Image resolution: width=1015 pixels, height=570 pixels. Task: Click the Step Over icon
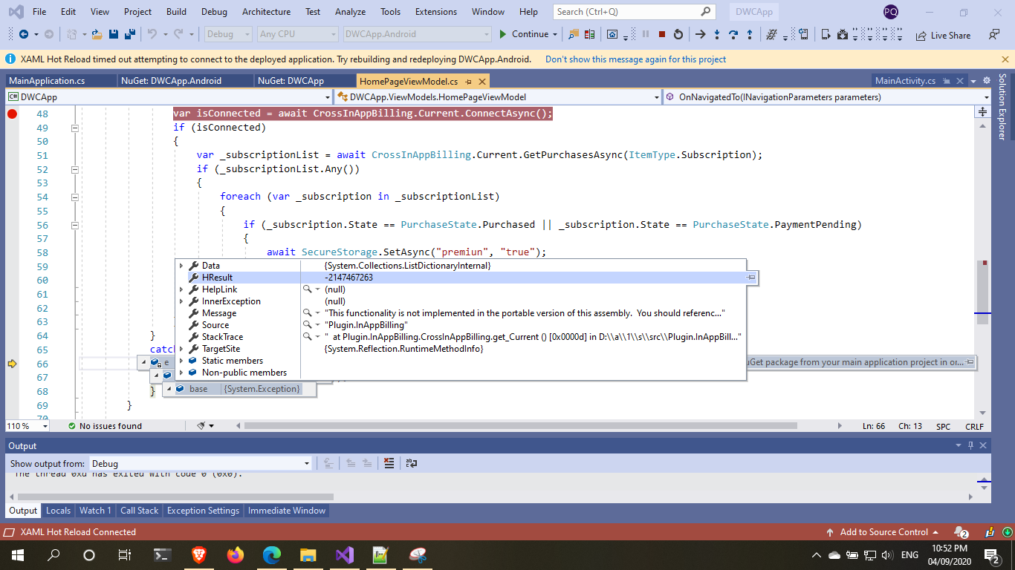point(733,34)
